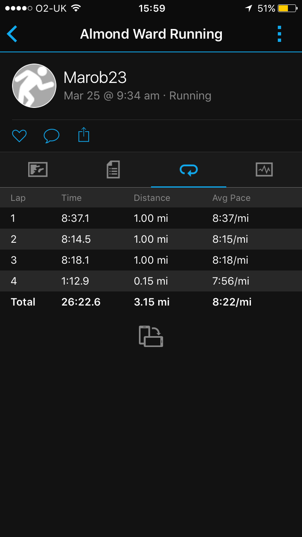Select the laps tab icon

click(188, 170)
